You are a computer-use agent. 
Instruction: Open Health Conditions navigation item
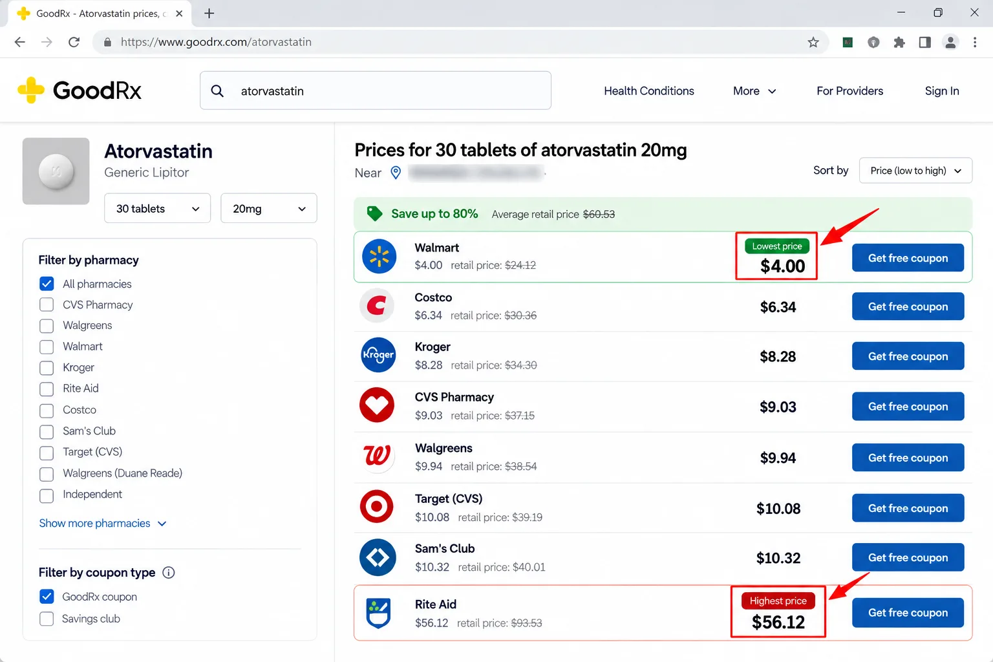click(649, 91)
